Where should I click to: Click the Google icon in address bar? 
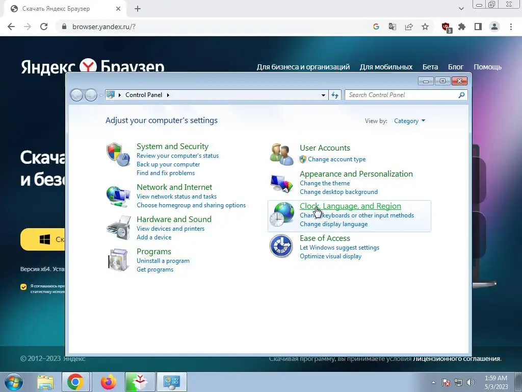tap(376, 27)
